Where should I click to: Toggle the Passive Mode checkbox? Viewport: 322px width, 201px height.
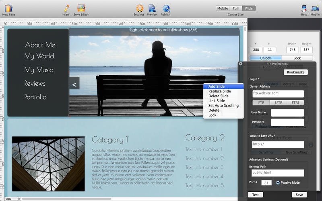(x=279, y=183)
